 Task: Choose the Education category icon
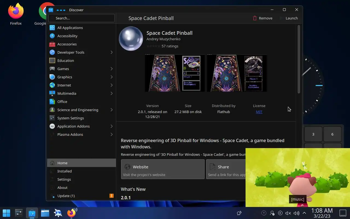[x=52, y=60]
